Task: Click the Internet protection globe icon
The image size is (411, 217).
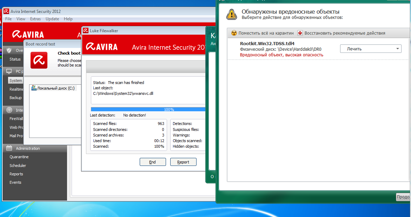Action: (9, 110)
